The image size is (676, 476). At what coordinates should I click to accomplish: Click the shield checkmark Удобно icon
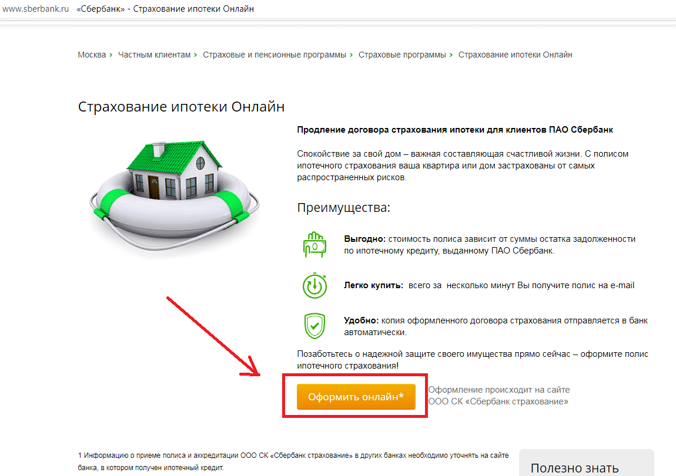coord(314,326)
